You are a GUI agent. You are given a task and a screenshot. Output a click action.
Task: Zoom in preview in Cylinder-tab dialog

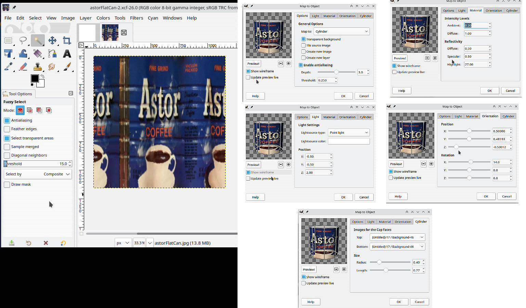coord(344,269)
